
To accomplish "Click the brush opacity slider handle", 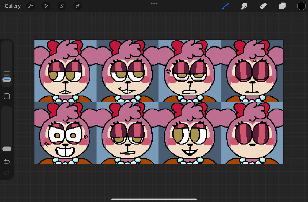I will 7,149.
